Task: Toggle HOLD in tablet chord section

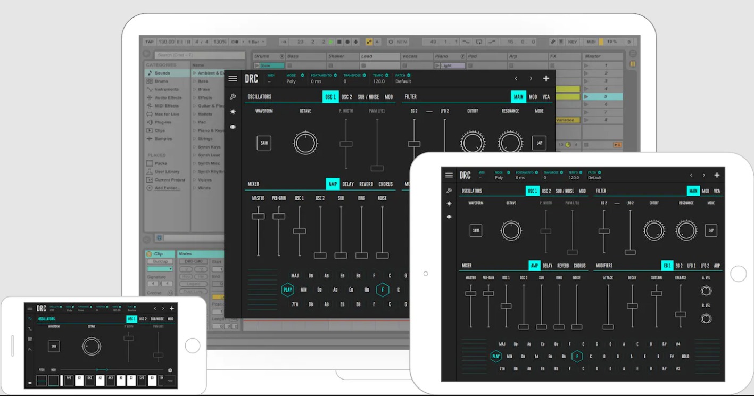Action: [x=685, y=357]
